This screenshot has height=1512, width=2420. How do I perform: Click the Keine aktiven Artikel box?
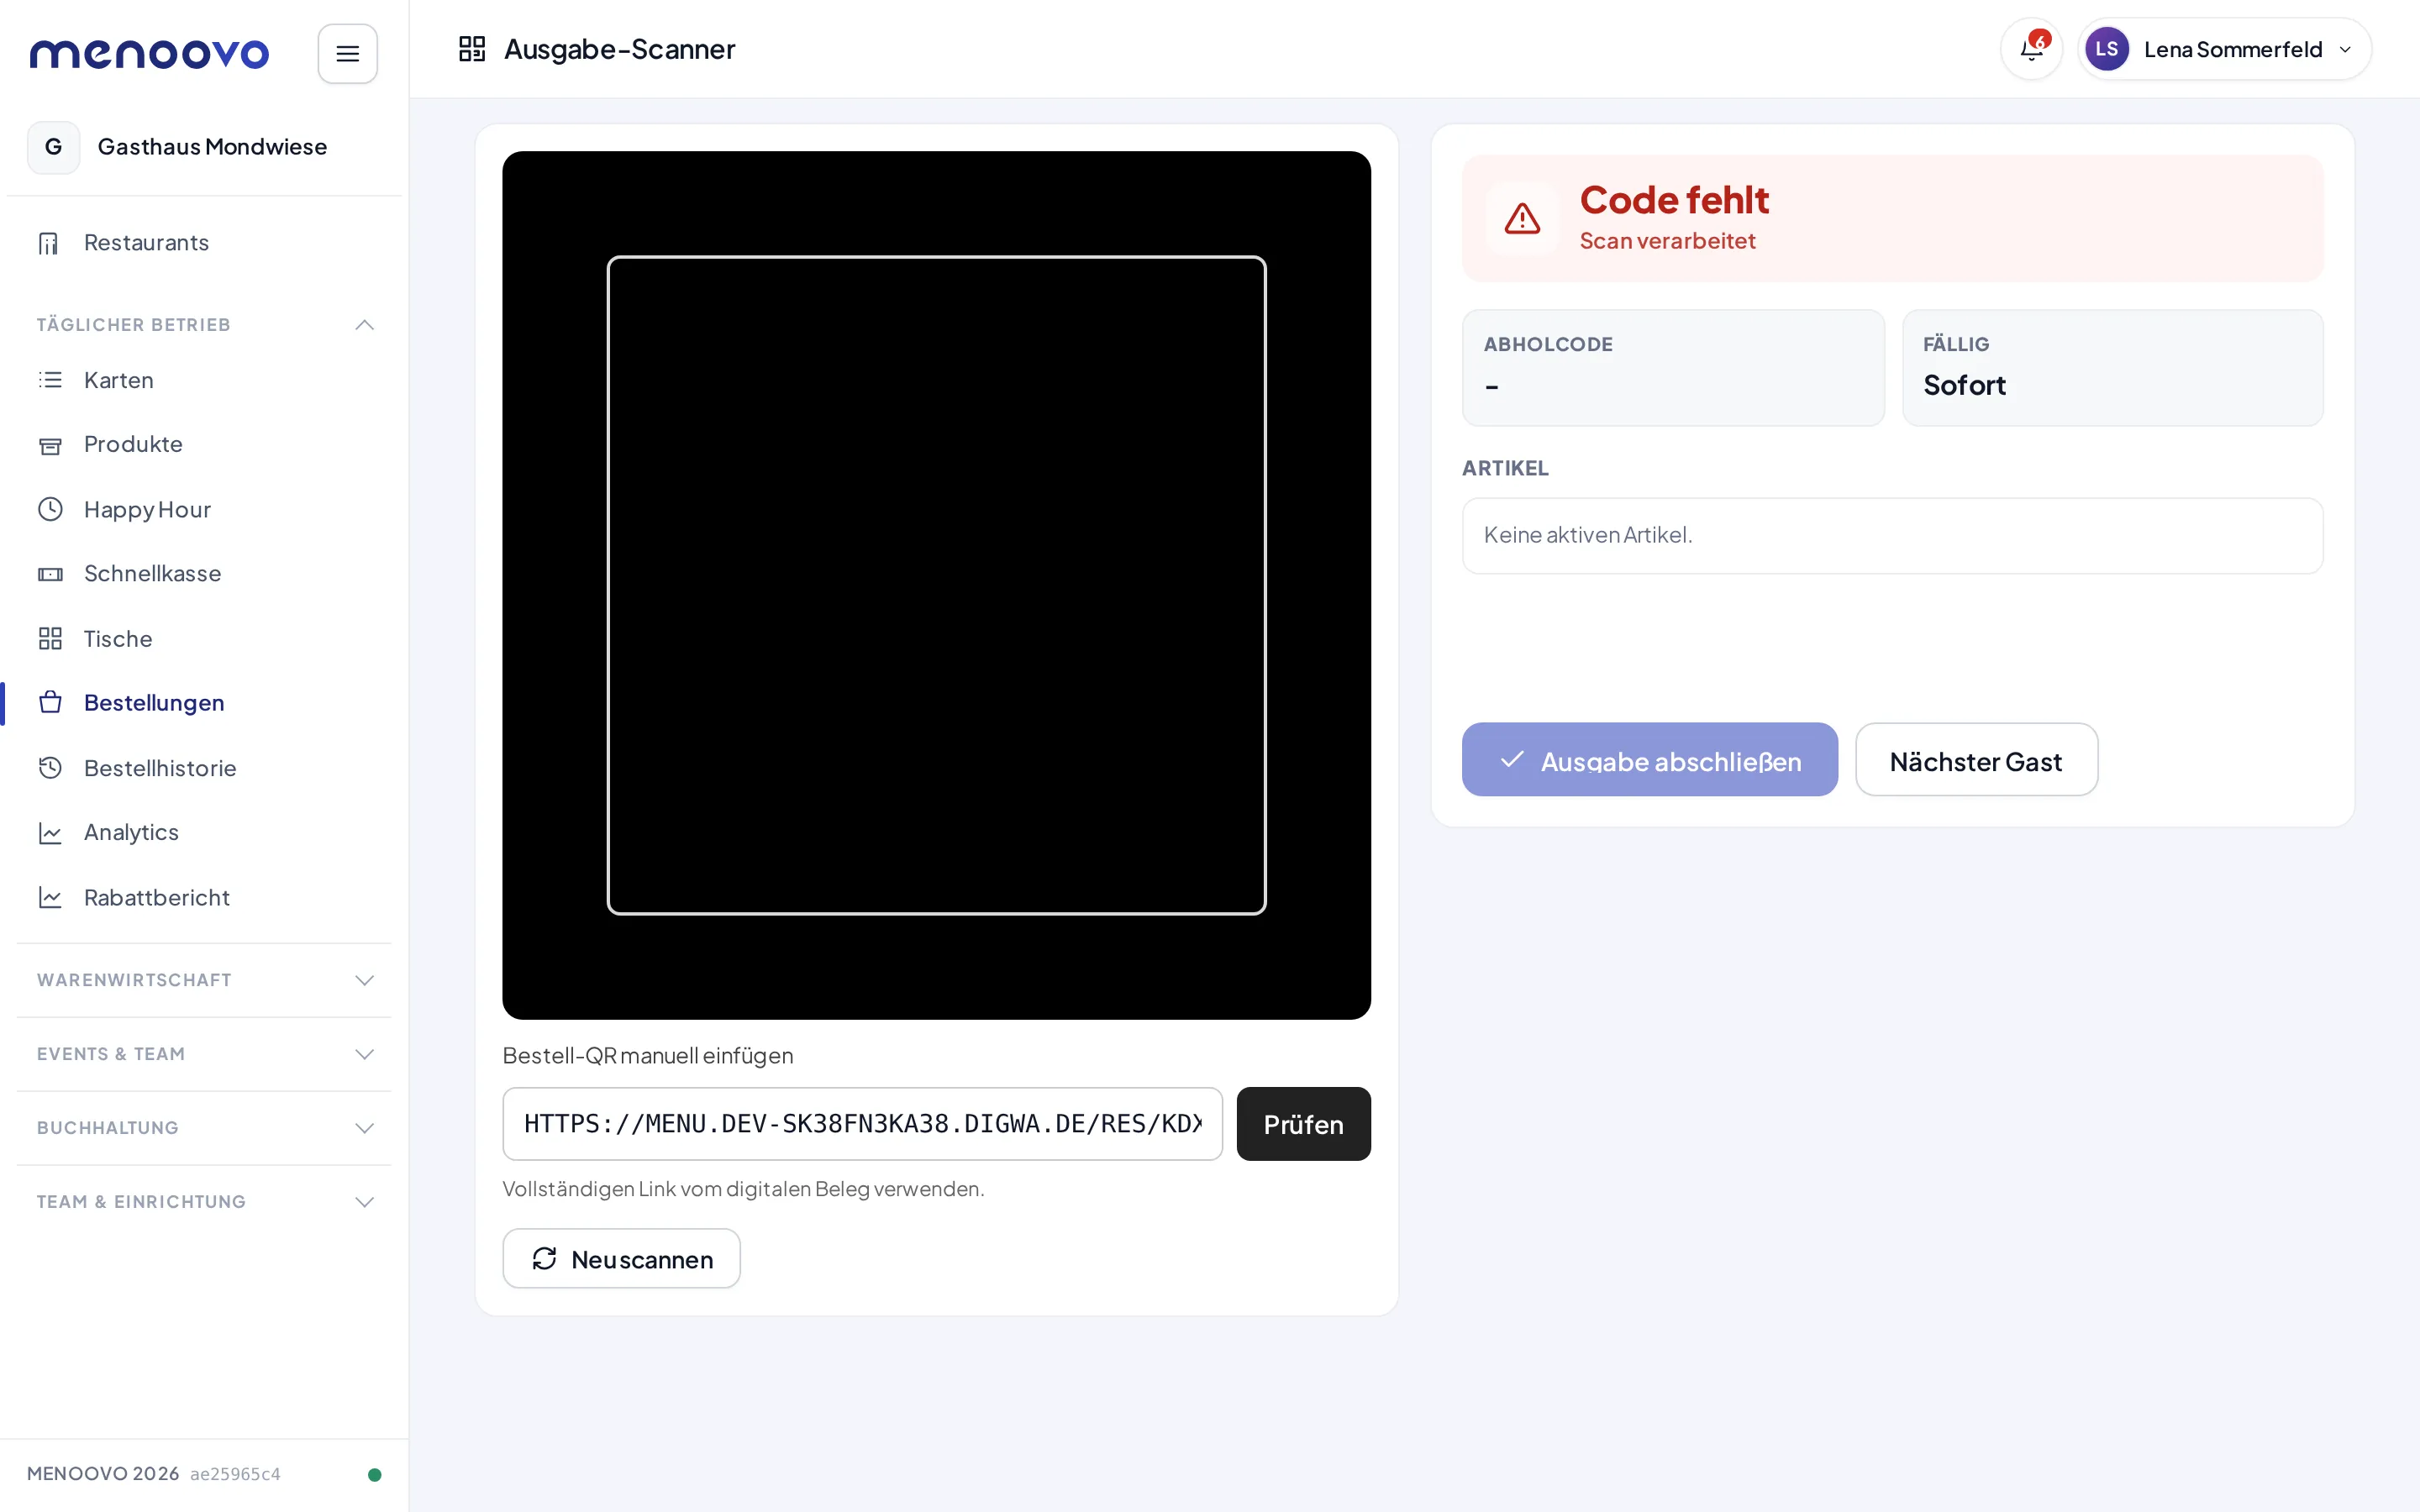click(x=1892, y=536)
